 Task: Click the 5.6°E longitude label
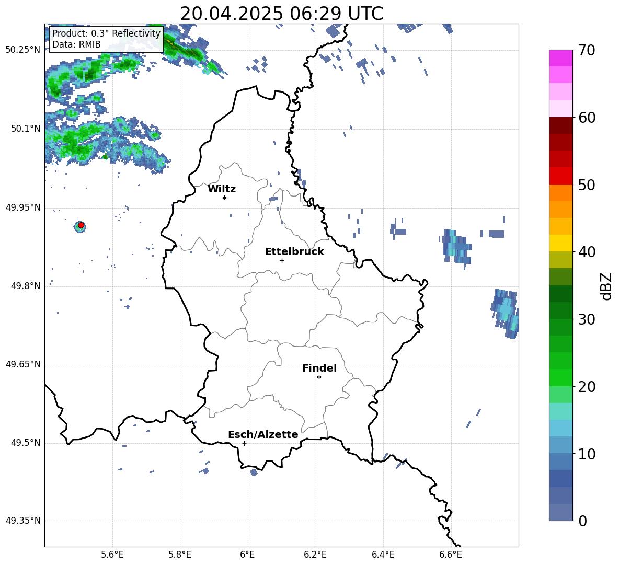click(x=112, y=555)
